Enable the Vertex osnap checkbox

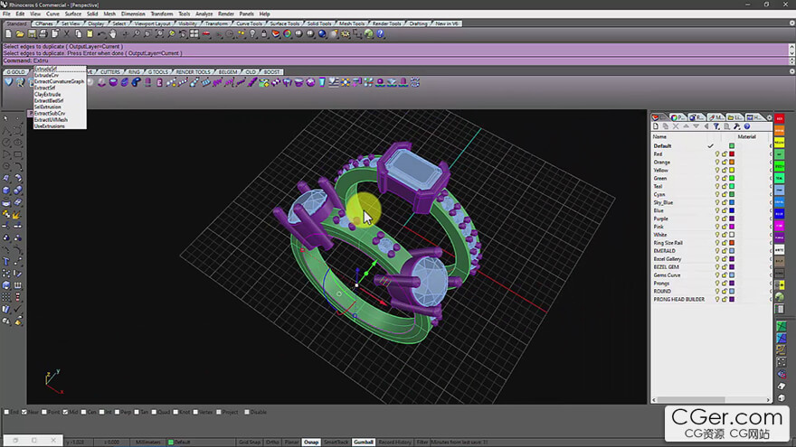pyautogui.click(x=195, y=412)
